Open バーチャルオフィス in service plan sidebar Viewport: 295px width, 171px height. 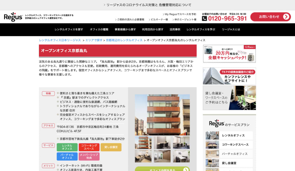tap(229, 154)
